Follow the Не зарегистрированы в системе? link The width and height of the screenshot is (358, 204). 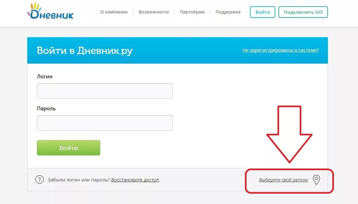pyautogui.click(x=280, y=50)
